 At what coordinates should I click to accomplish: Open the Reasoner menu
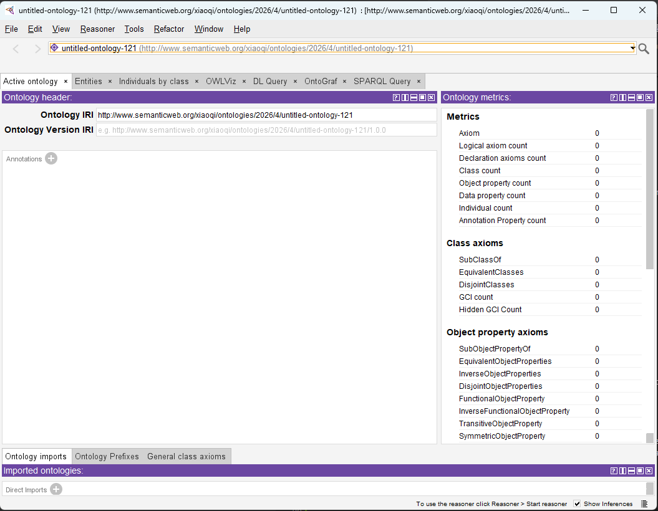(97, 29)
